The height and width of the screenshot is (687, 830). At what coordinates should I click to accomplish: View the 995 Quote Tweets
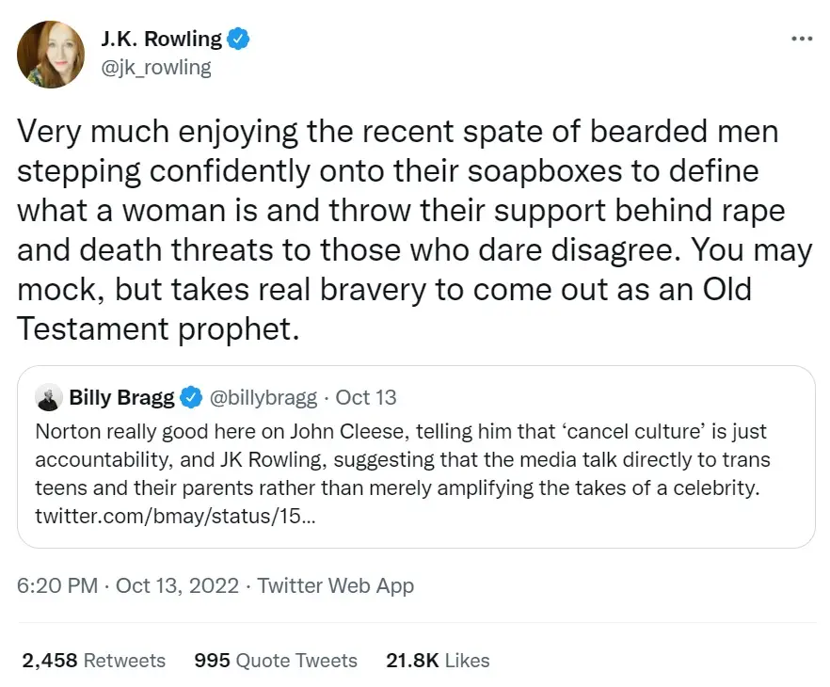coord(274,661)
